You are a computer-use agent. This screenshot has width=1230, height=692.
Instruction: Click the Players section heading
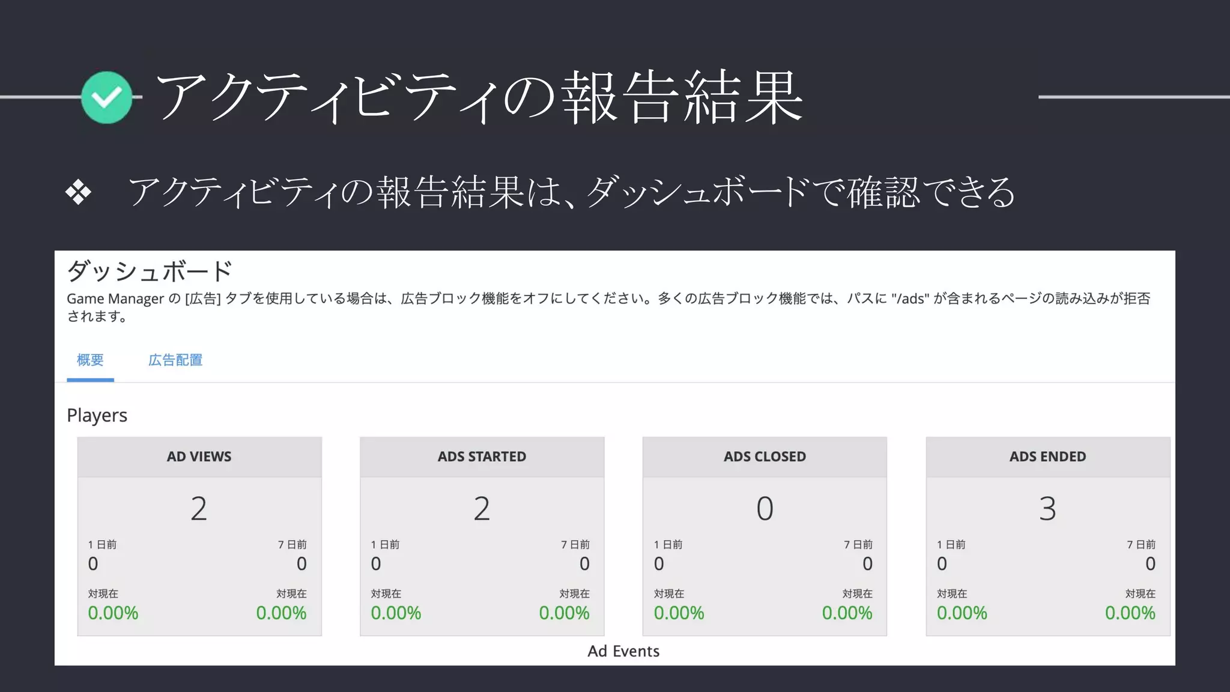click(x=97, y=416)
